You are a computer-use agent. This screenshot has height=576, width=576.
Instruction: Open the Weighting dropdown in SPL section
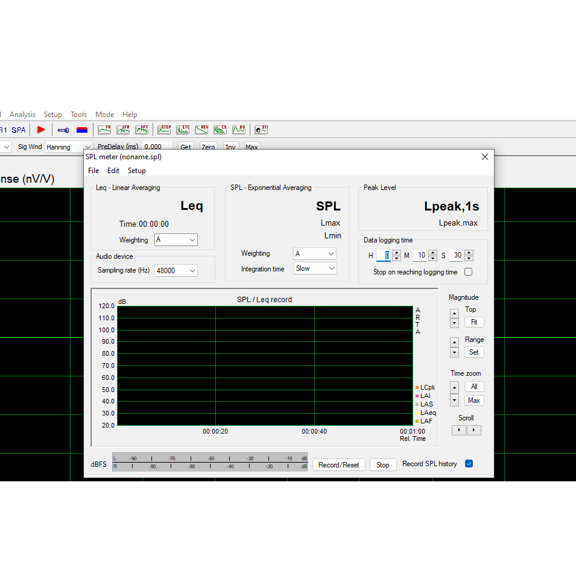pyautogui.click(x=314, y=253)
